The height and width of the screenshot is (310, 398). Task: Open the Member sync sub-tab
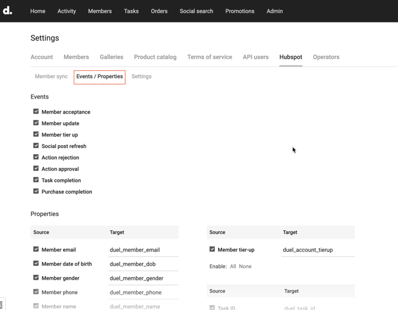coord(51,77)
